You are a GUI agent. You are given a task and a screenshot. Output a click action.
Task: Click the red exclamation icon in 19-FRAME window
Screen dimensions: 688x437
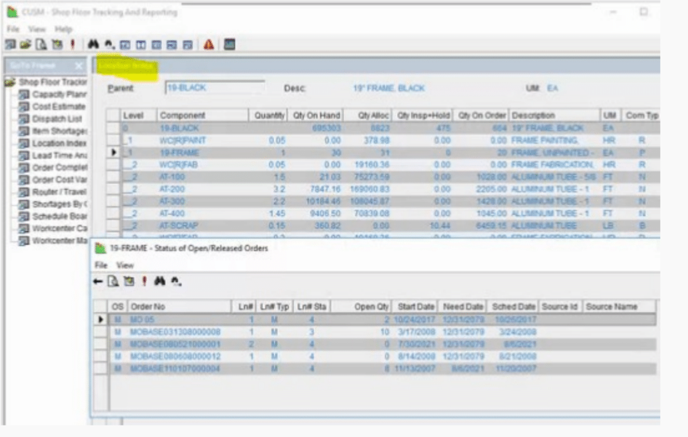pyautogui.click(x=144, y=281)
